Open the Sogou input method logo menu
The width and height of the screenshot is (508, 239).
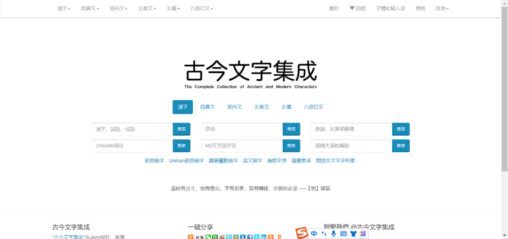[302, 233]
